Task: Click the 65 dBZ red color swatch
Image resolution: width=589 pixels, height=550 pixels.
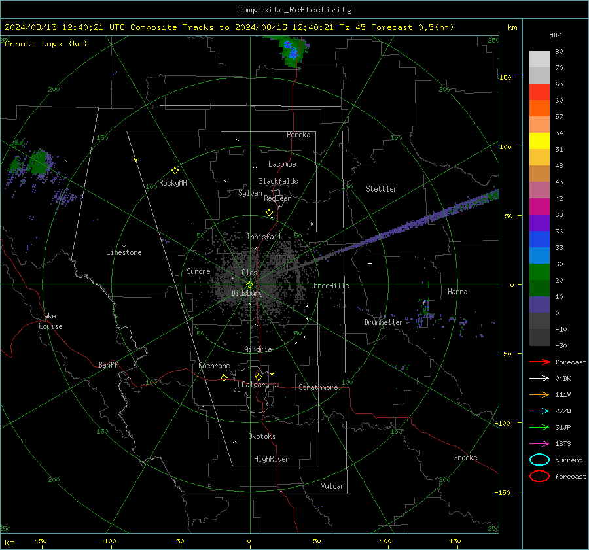Action: point(539,92)
